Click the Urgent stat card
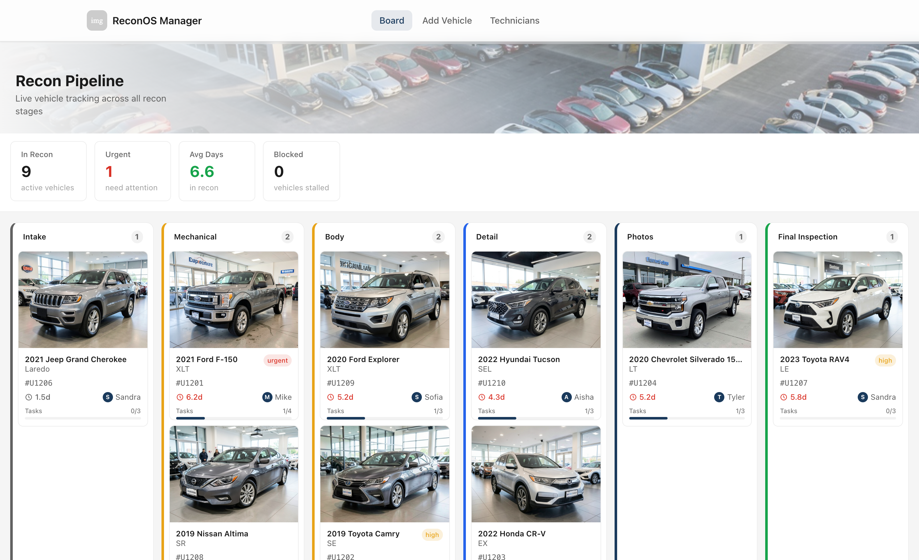The height and width of the screenshot is (560, 919). tap(133, 171)
